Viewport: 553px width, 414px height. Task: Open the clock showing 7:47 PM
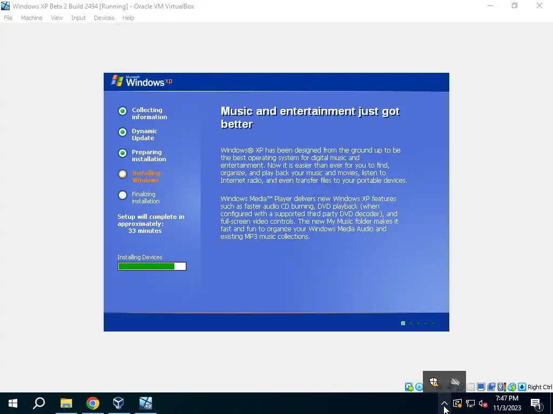pos(507,403)
